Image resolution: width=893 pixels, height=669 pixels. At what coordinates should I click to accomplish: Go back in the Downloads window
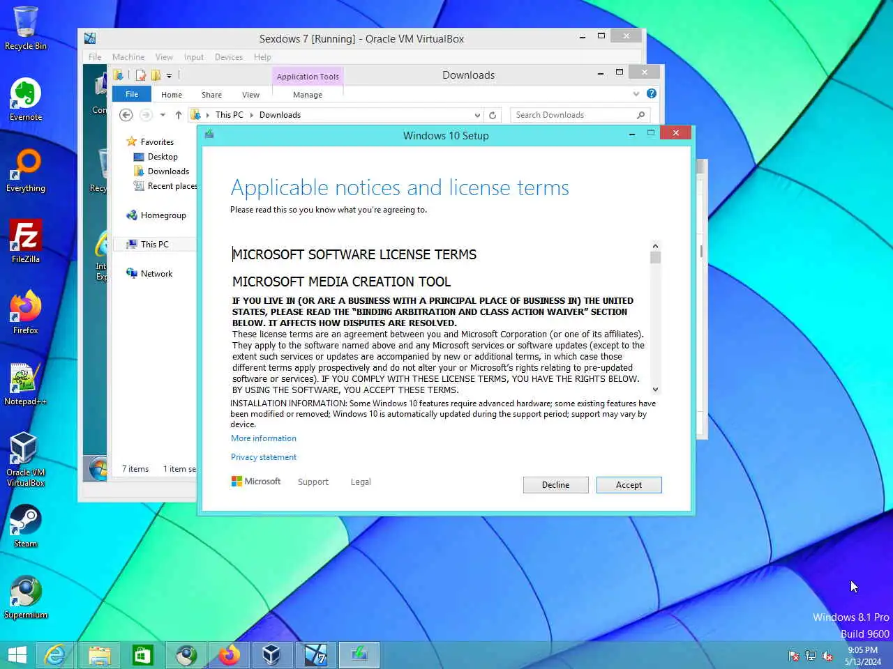(x=126, y=115)
